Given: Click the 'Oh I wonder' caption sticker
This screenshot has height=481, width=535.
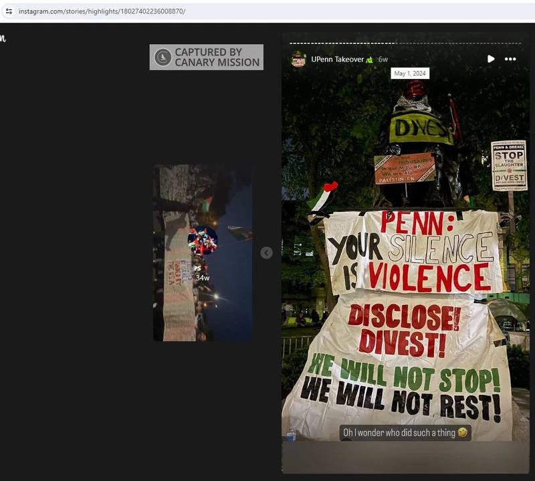Looking at the screenshot, I should pyautogui.click(x=405, y=433).
